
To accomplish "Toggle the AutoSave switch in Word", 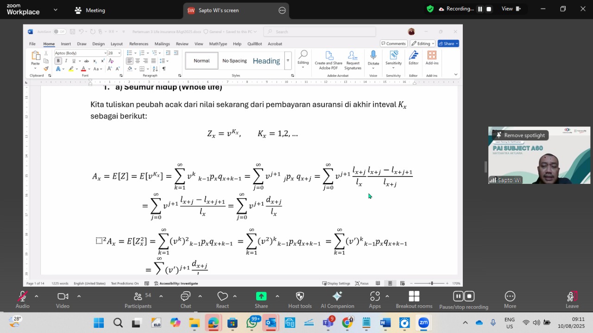I will click(x=59, y=31).
